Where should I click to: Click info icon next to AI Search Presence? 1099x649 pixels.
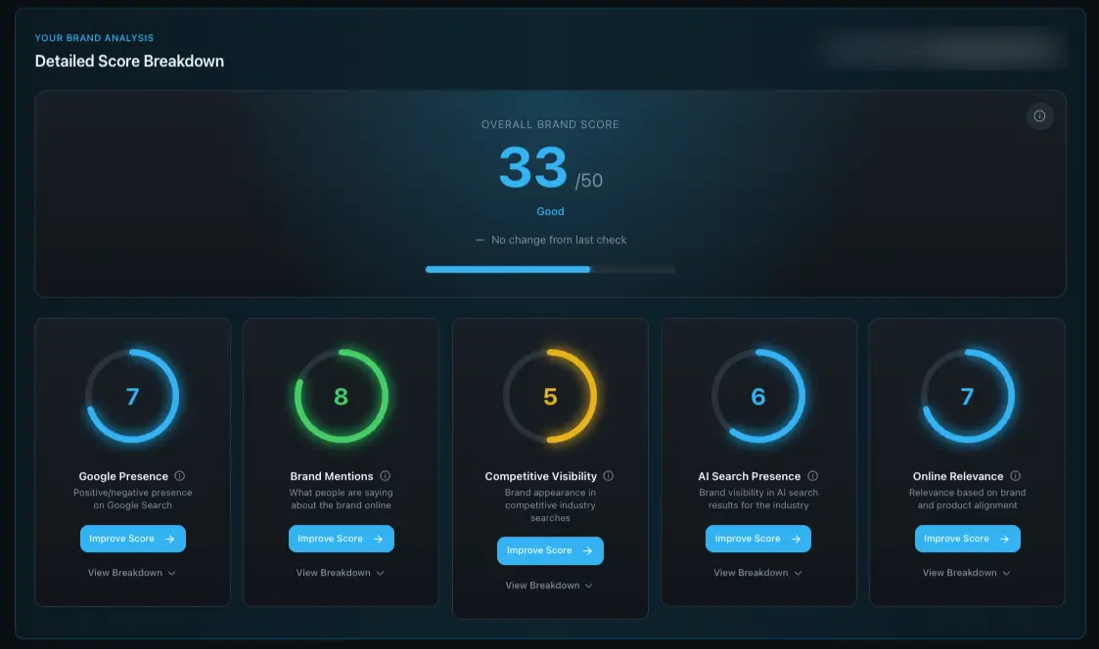[812, 476]
